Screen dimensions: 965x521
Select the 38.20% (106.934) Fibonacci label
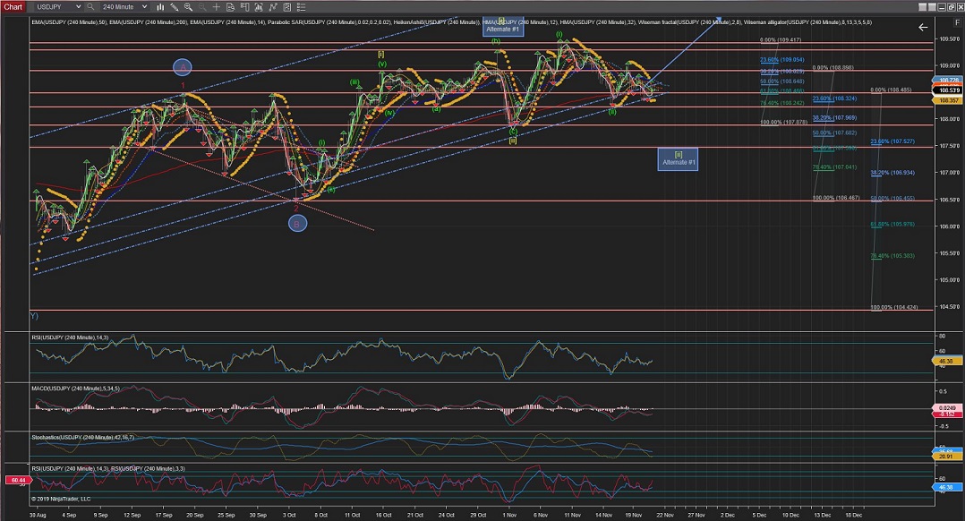[892, 173]
